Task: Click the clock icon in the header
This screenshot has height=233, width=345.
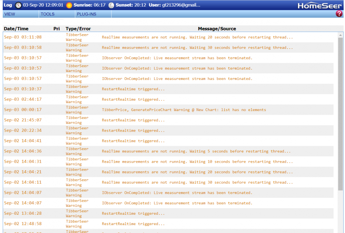Action: pyautogui.click(x=18, y=5)
